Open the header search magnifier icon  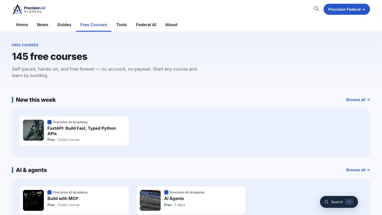(316, 9)
